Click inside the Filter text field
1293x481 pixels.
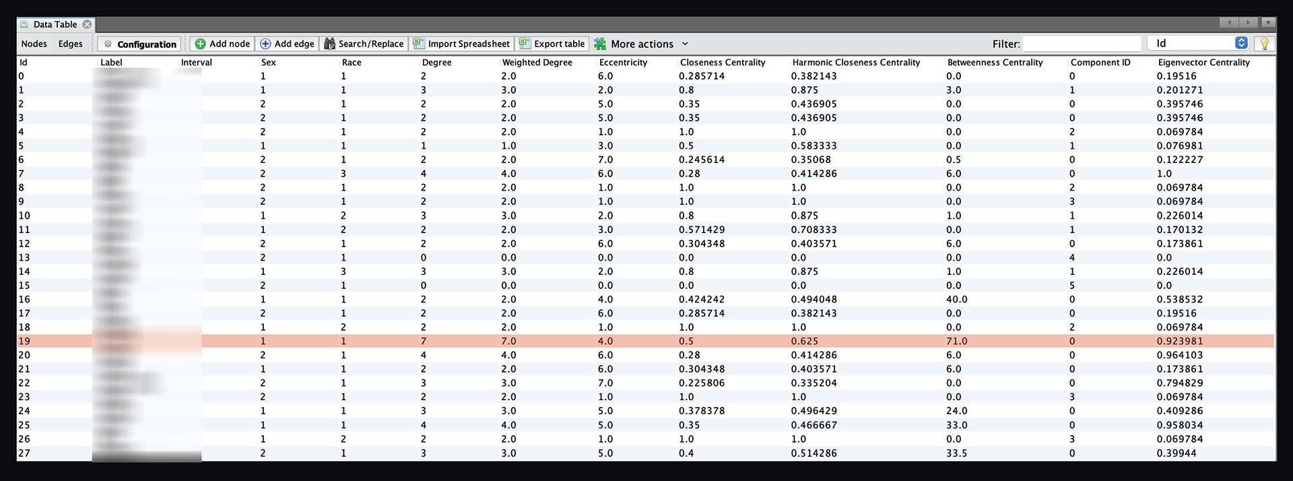[x=1082, y=44]
